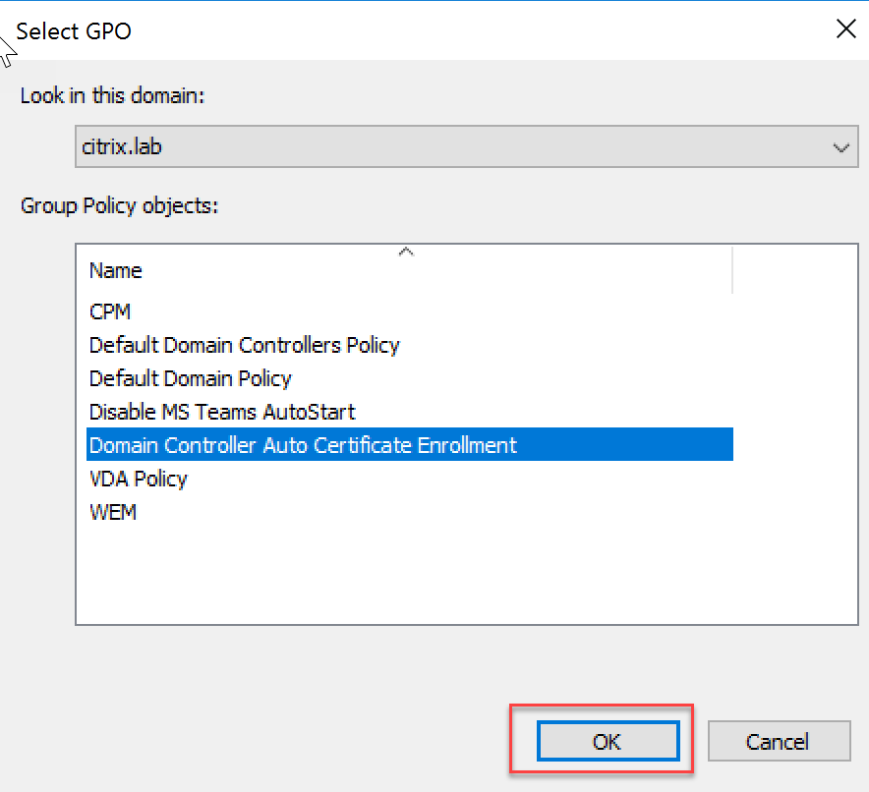
Task: Click the Select GPO title bar
Action: tap(393, 29)
